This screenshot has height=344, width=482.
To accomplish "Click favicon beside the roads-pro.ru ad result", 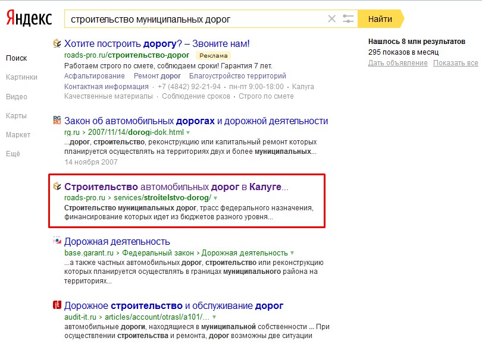I will coord(57,43).
